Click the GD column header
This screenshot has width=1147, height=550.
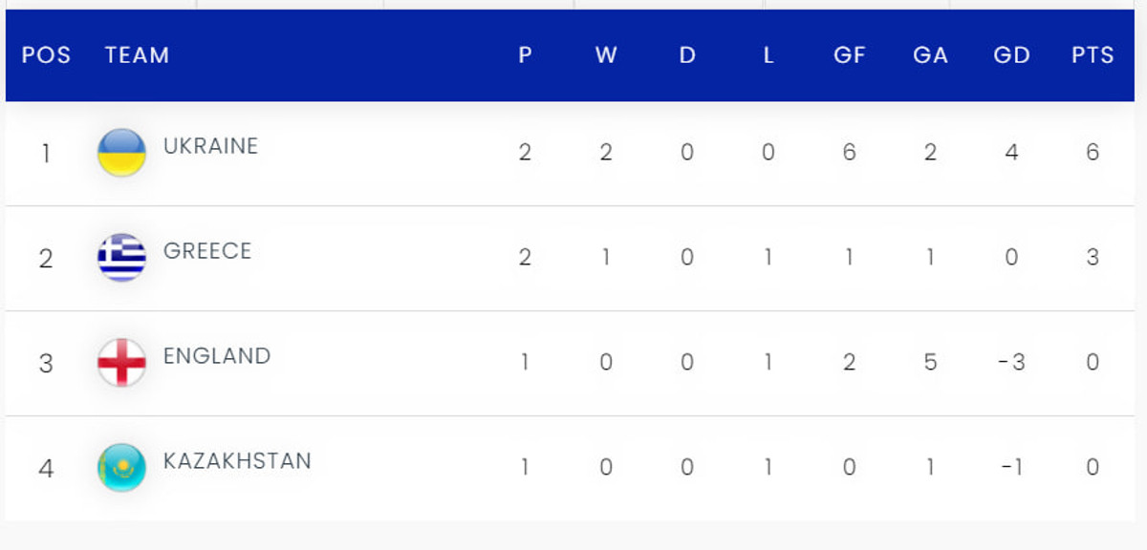(x=1011, y=55)
